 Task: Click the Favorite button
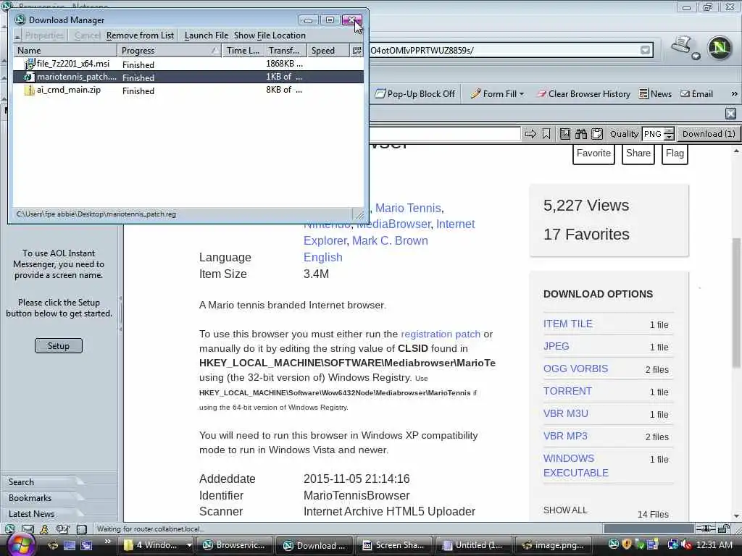coord(593,153)
